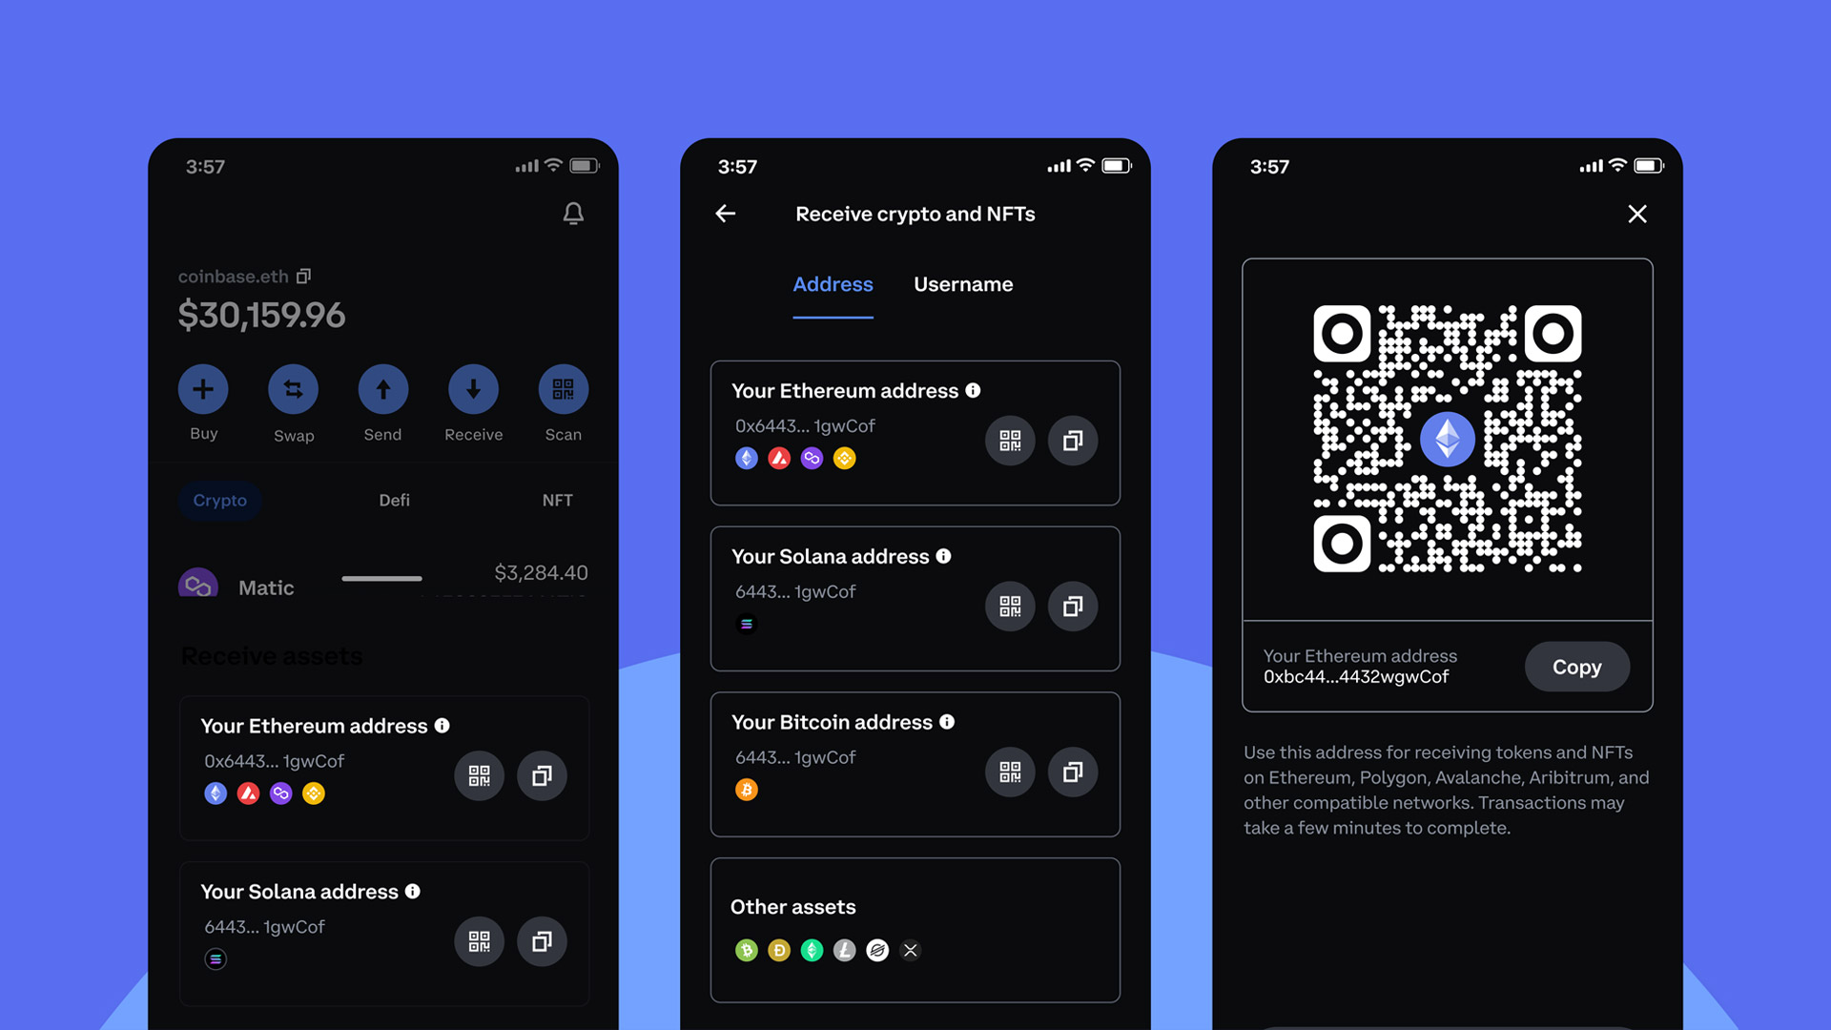Switch to the Username tab
The width and height of the screenshot is (1831, 1030).
963,283
